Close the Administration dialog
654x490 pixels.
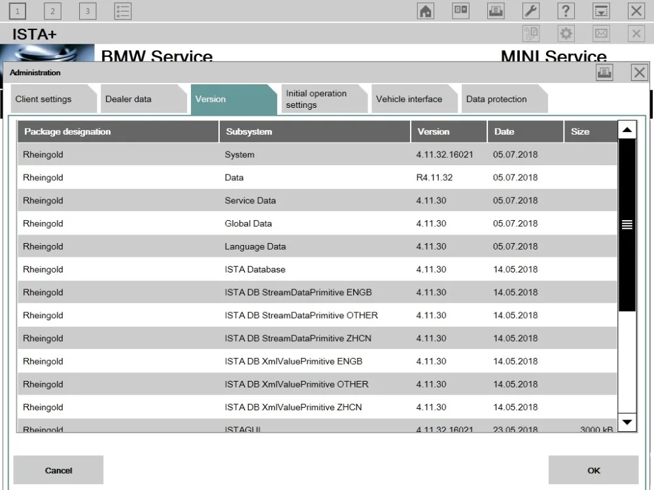pos(640,73)
